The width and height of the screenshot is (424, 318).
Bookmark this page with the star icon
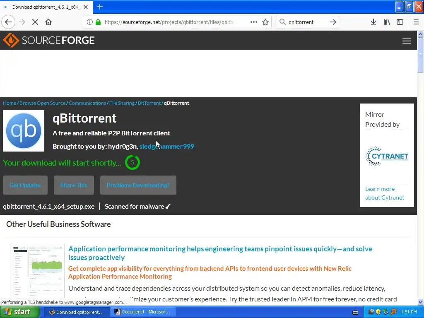tap(265, 22)
